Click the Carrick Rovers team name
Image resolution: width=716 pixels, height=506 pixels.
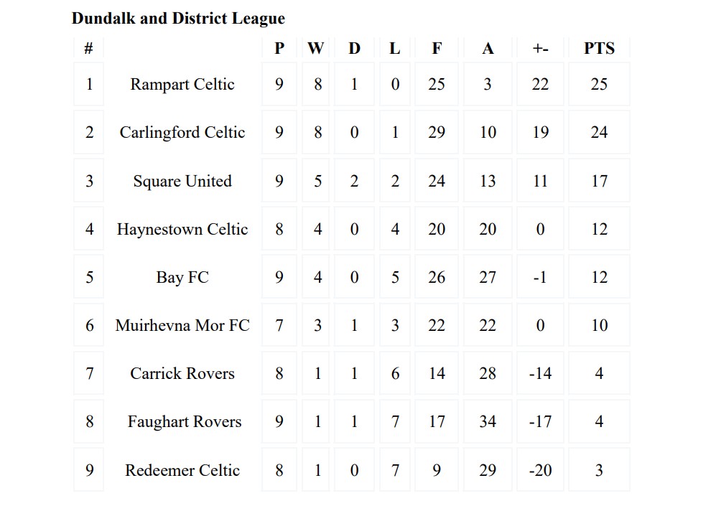pyautogui.click(x=182, y=374)
